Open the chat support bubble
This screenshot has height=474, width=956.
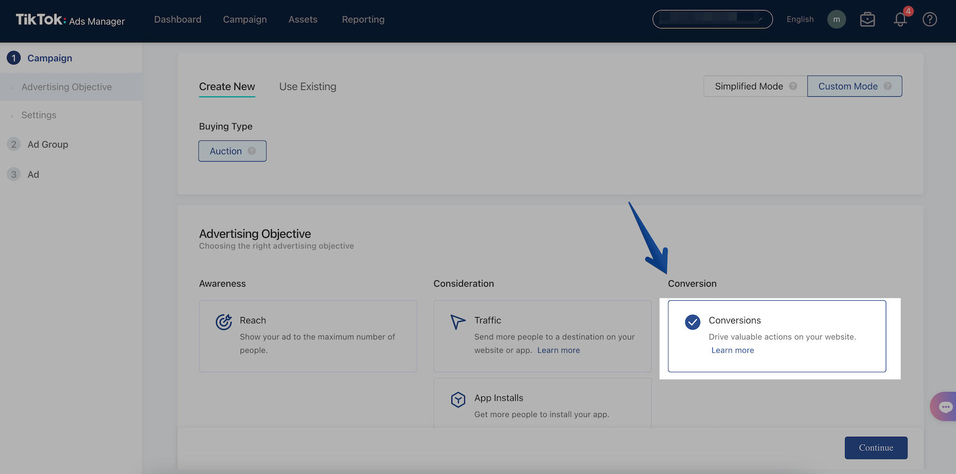coord(945,407)
